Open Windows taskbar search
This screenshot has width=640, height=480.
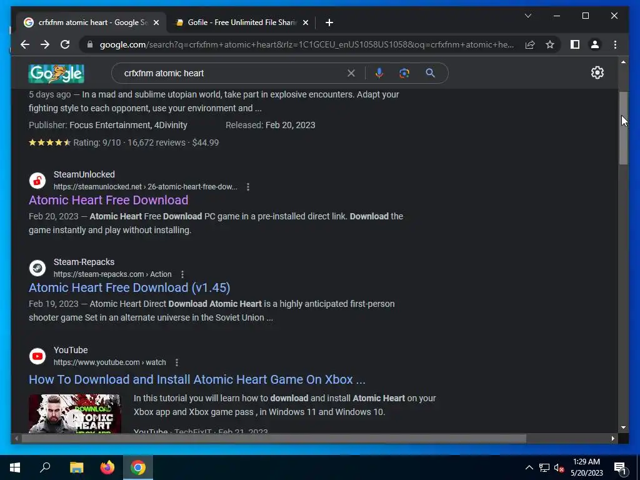click(45, 467)
